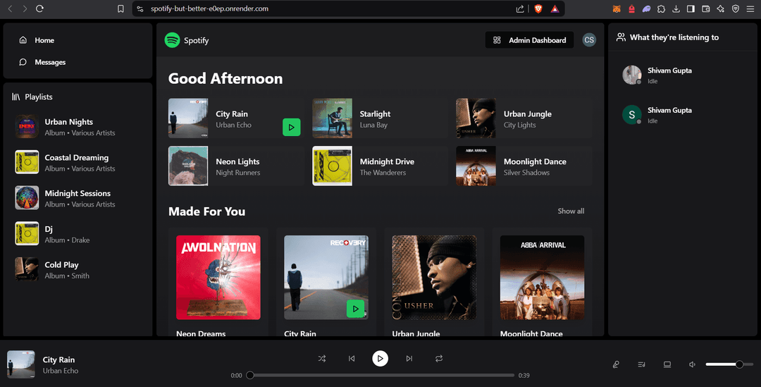
Task: Click the browser address bar URL
Action: coord(209,8)
